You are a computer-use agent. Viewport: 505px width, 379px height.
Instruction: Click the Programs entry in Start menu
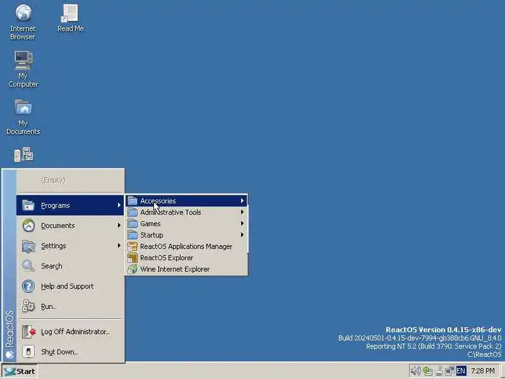(x=70, y=205)
